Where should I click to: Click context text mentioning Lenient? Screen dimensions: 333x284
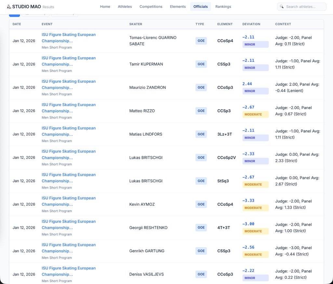coord(297,87)
